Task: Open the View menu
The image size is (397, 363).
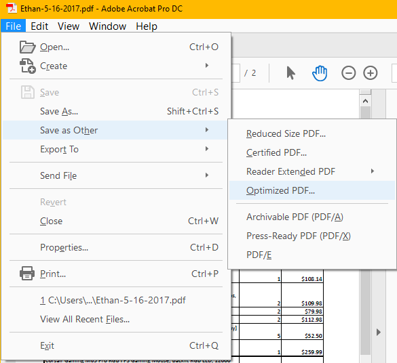Action: tap(69, 26)
